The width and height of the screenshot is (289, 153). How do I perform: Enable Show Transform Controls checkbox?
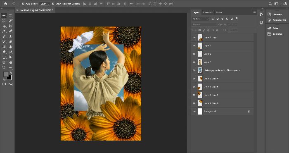53,4
